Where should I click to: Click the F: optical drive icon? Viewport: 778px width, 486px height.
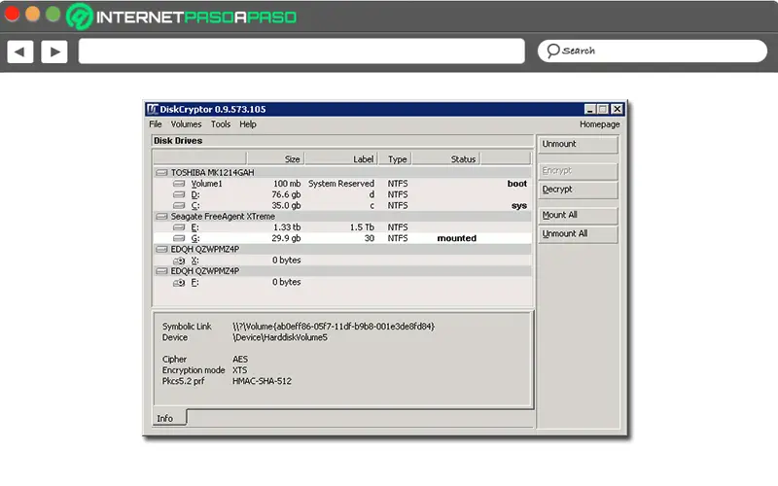pyautogui.click(x=179, y=282)
